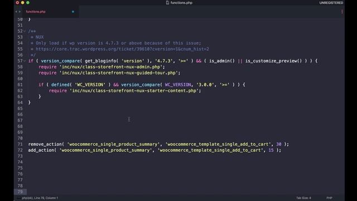Click the NUX comment text on line 53
The height and width of the screenshot is (201, 357).
point(40,37)
